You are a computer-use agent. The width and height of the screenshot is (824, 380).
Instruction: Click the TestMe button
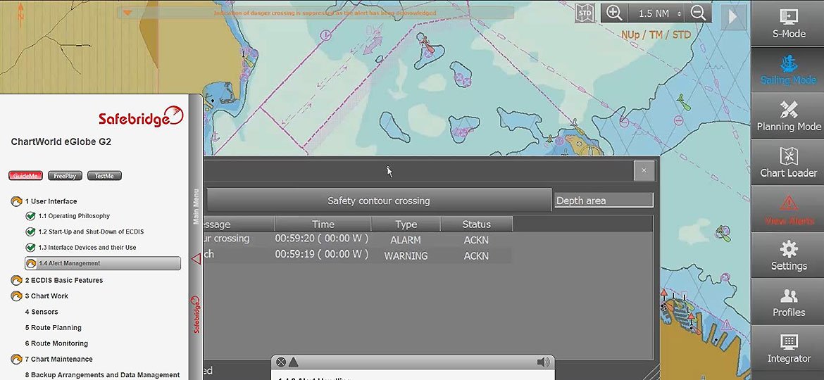tap(104, 176)
